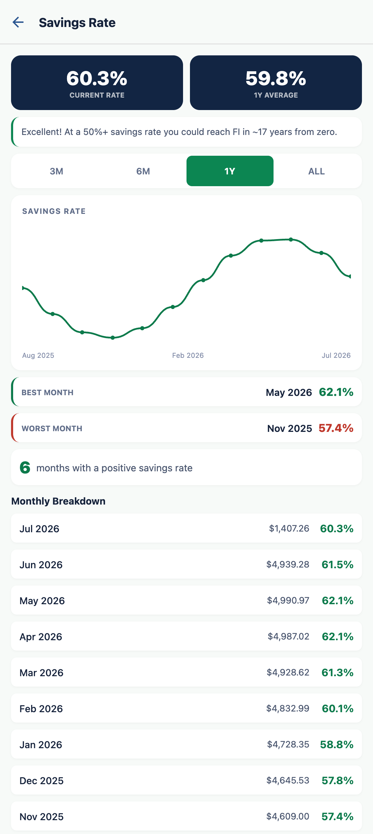Viewport: 373px width, 834px height.
Task: Select the 6M time range tab
Action: pyautogui.click(x=143, y=171)
